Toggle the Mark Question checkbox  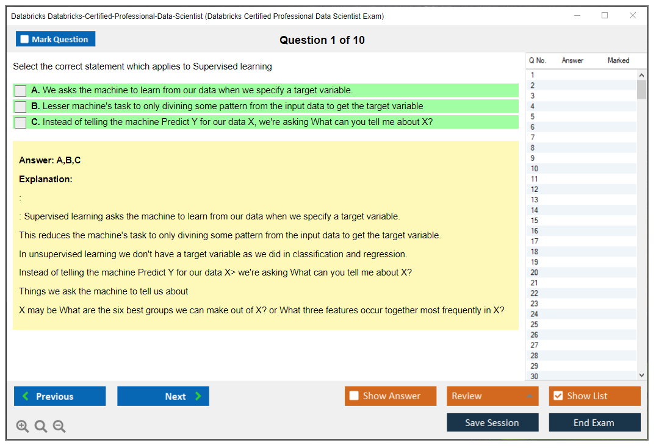click(24, 40)
